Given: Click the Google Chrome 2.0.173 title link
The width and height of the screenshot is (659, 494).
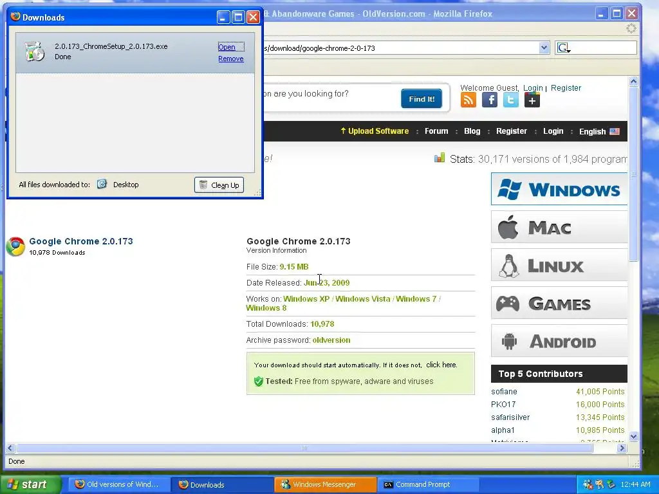Looking at the screenshot, I should pyautogui.click(x=81, y=241).
